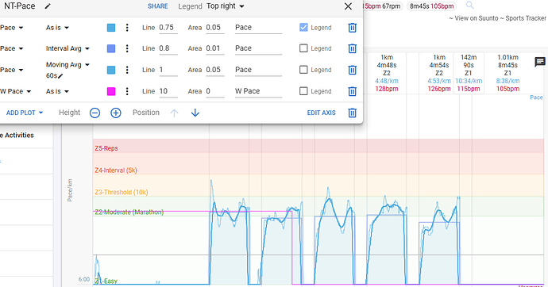
Task: Click the EDIT AXIS button
Action: pyautogui.click(x=321, y=113)
